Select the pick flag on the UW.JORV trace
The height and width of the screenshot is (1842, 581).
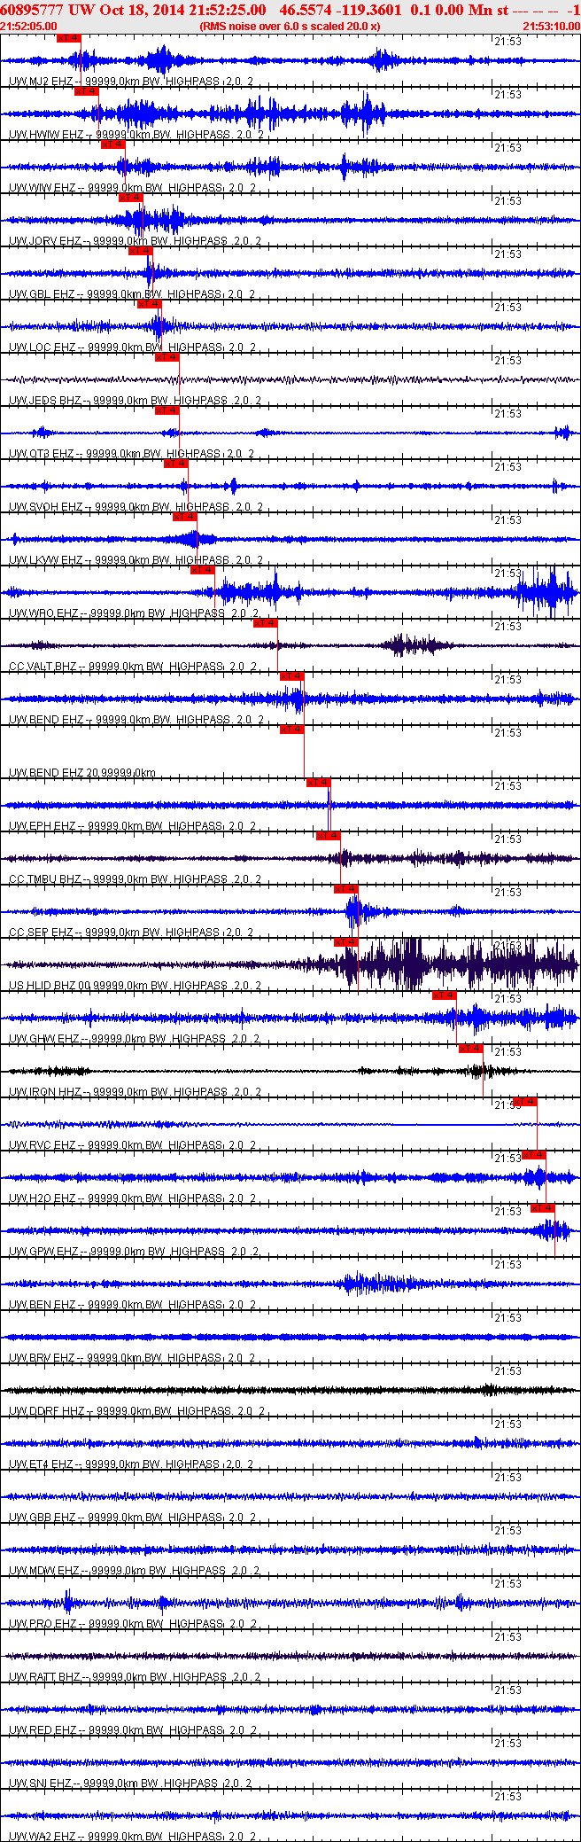[130, 198]
